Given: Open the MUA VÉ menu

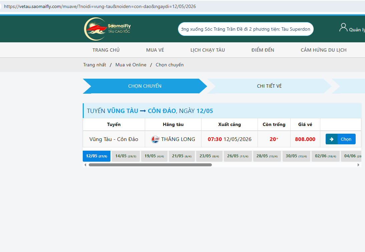Looking at the screenshot, I should (155, 50).
